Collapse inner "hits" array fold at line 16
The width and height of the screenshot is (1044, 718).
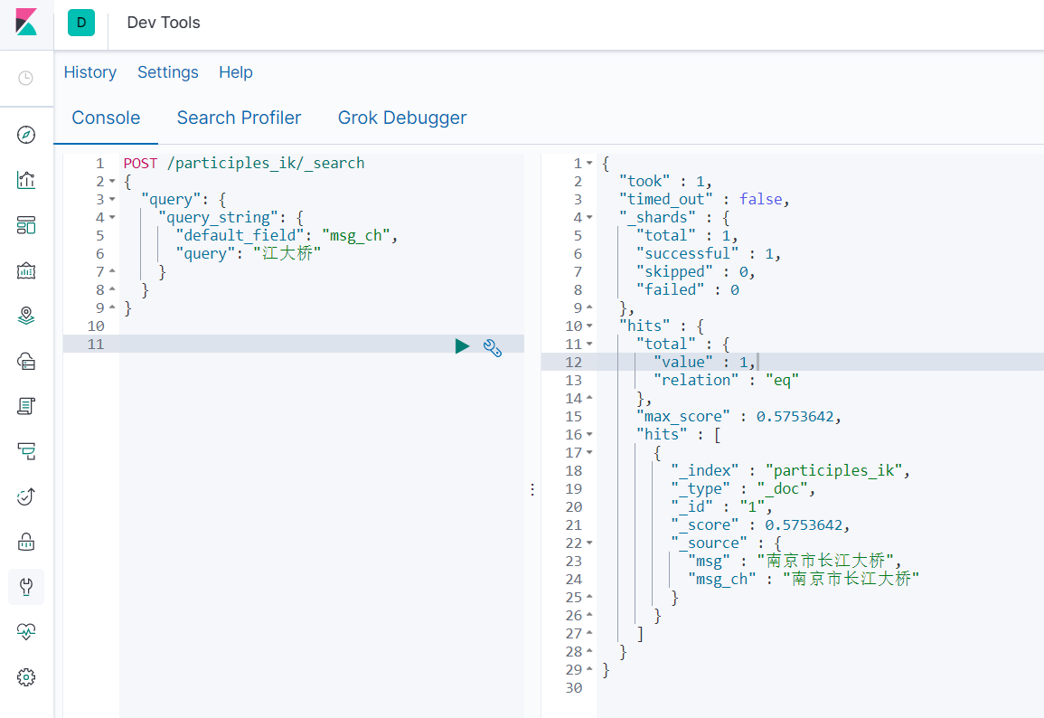[x=589, y=434]
